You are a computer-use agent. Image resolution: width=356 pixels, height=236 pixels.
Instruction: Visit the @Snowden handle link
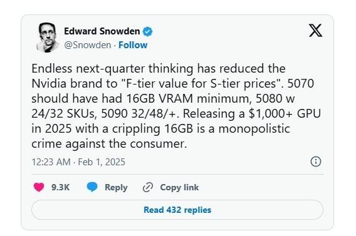pos(87,45)
